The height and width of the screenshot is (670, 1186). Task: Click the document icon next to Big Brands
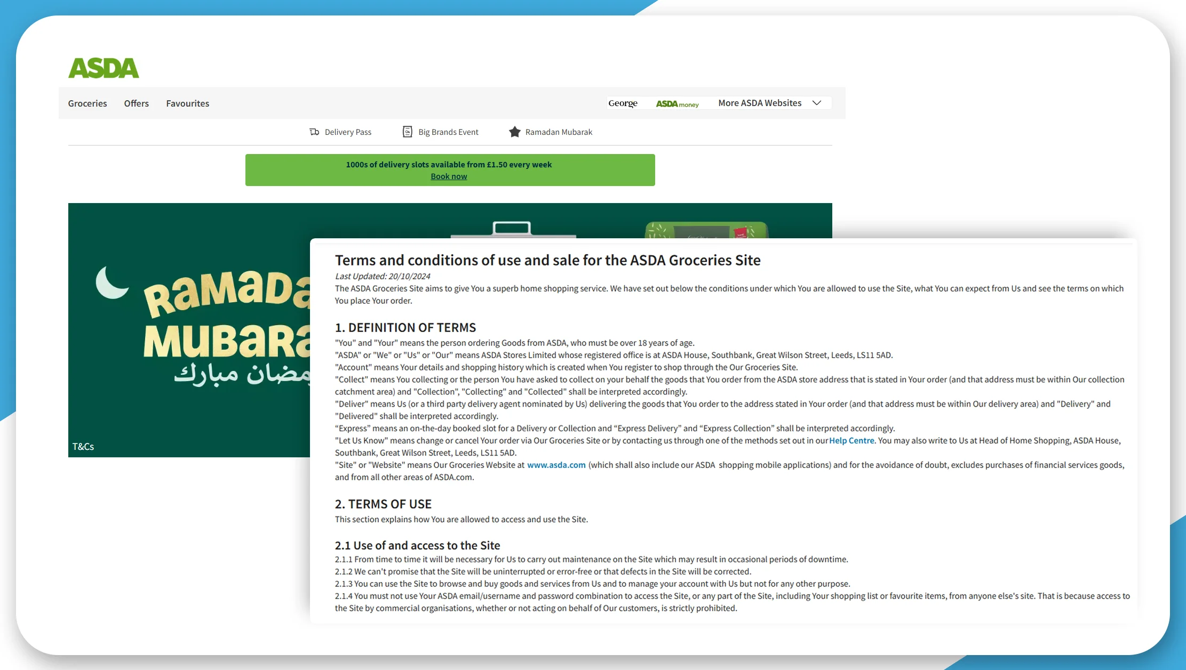tap(407, 131)
